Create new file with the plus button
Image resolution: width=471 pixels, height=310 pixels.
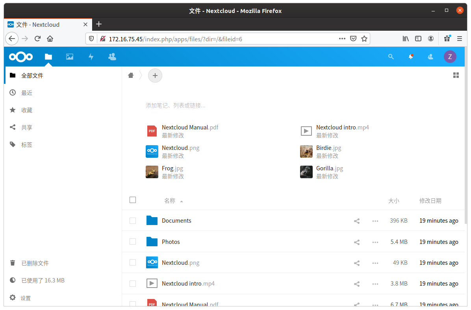[x=155, y=75]
